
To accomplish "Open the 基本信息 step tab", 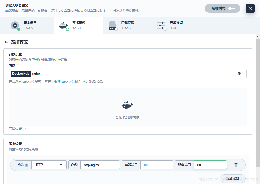I will (27, 25).
